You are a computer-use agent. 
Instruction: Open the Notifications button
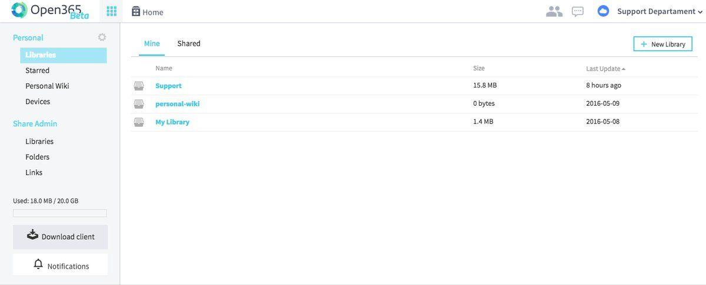click(x=60, y=265)
